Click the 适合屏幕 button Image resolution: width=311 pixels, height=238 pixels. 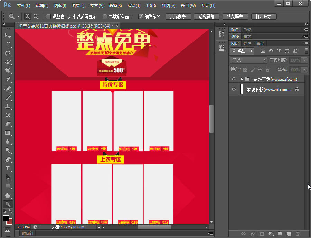pyautogui.click(x=206, y=16)
